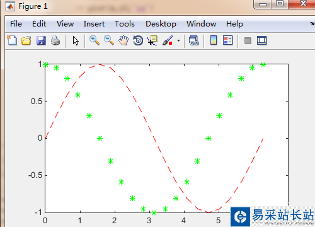Screen dimensions: 315x227
Task: Select the Edit Plot arrow tool
Action: tap(76, 40)
